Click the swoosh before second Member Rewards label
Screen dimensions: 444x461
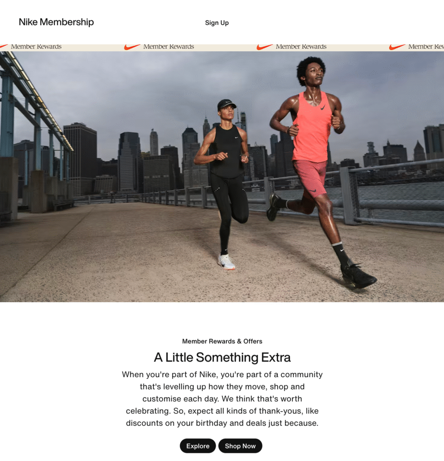pyautogui.click(x=132, y=47)
